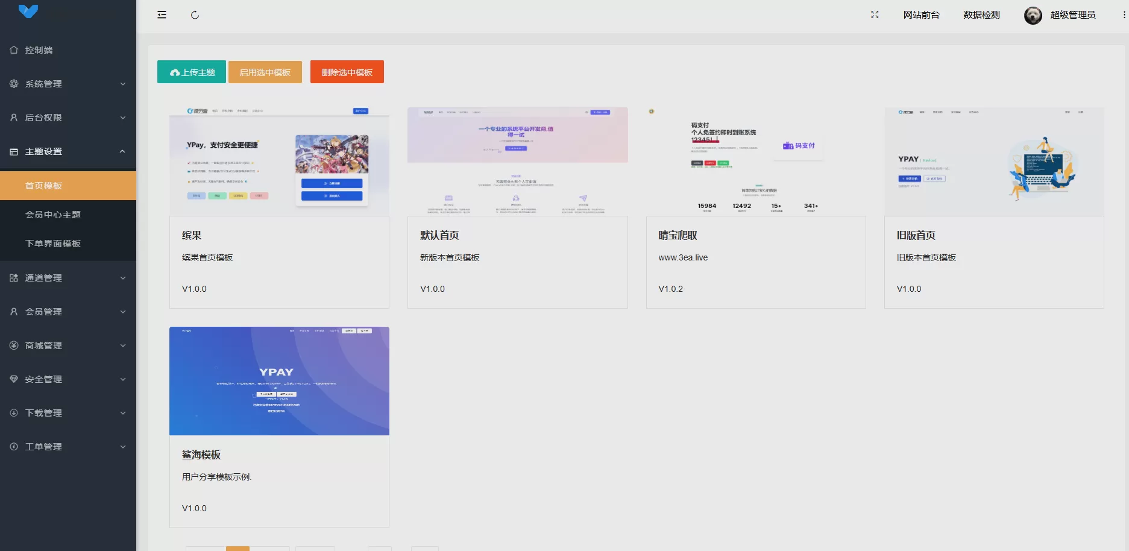Image resolution: width=1129 pixels, height=551 pixels.
Task: Toggle the sidebar collapse menu icon
Action: click(162, 15)
